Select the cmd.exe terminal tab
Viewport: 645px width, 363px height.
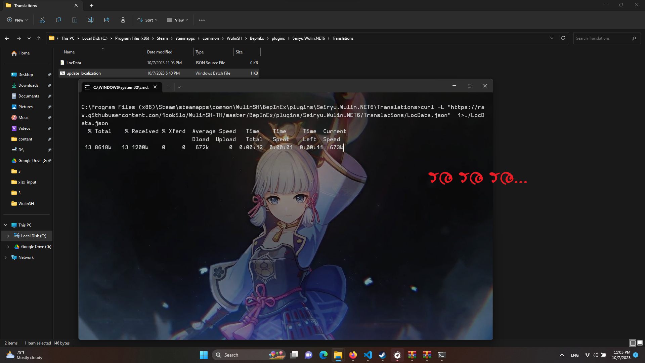(x=120, y=87)
